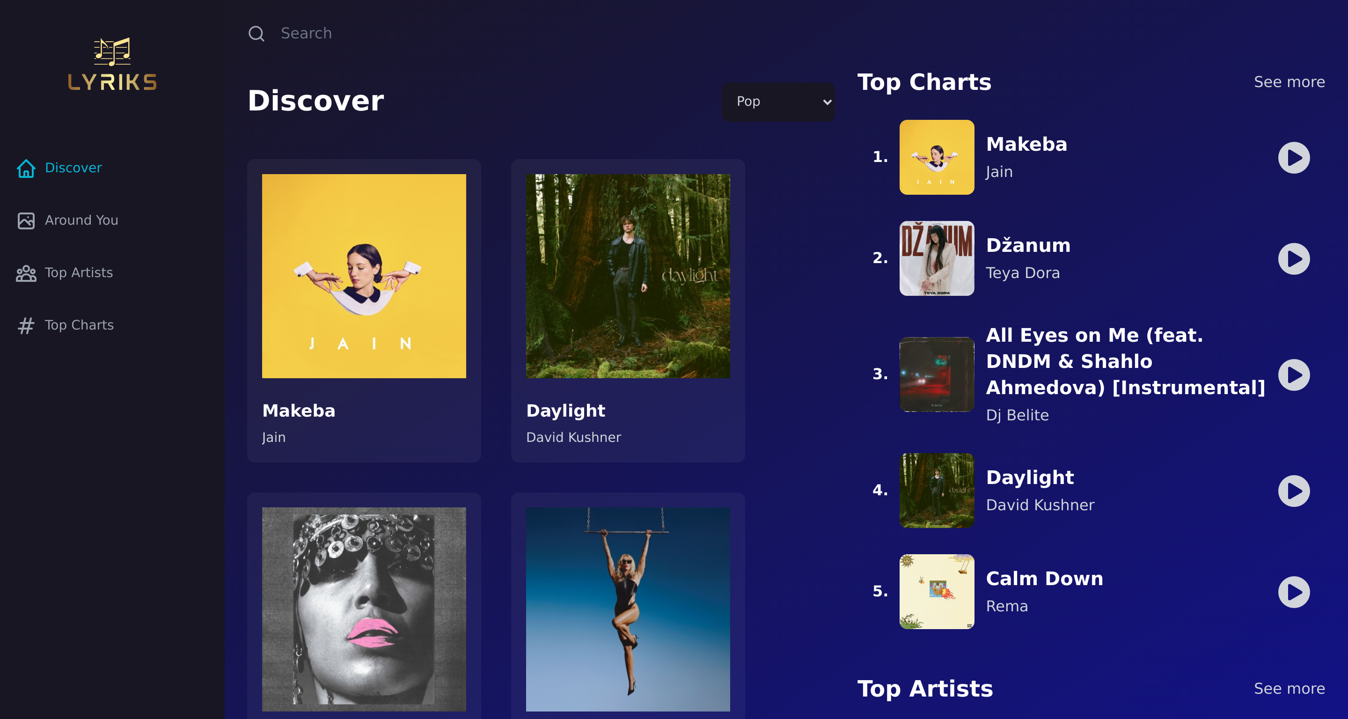
Task: Open Around You in sidebar
Action: coord(81,220)
